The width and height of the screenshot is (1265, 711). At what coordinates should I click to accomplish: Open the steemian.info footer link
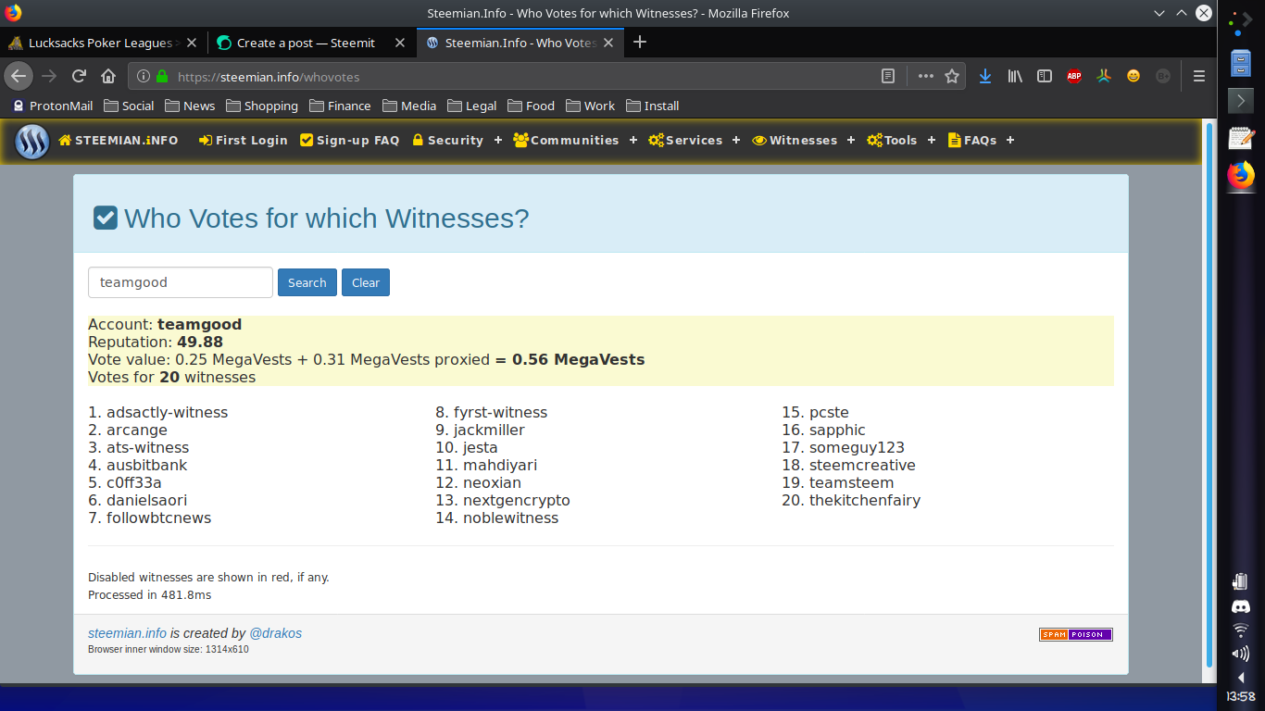(x=127, y=633)
